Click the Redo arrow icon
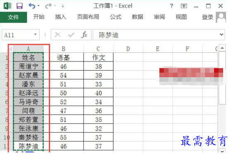This screenshot has width=231, height=154. pyautogui.click(x=48, y=6)
